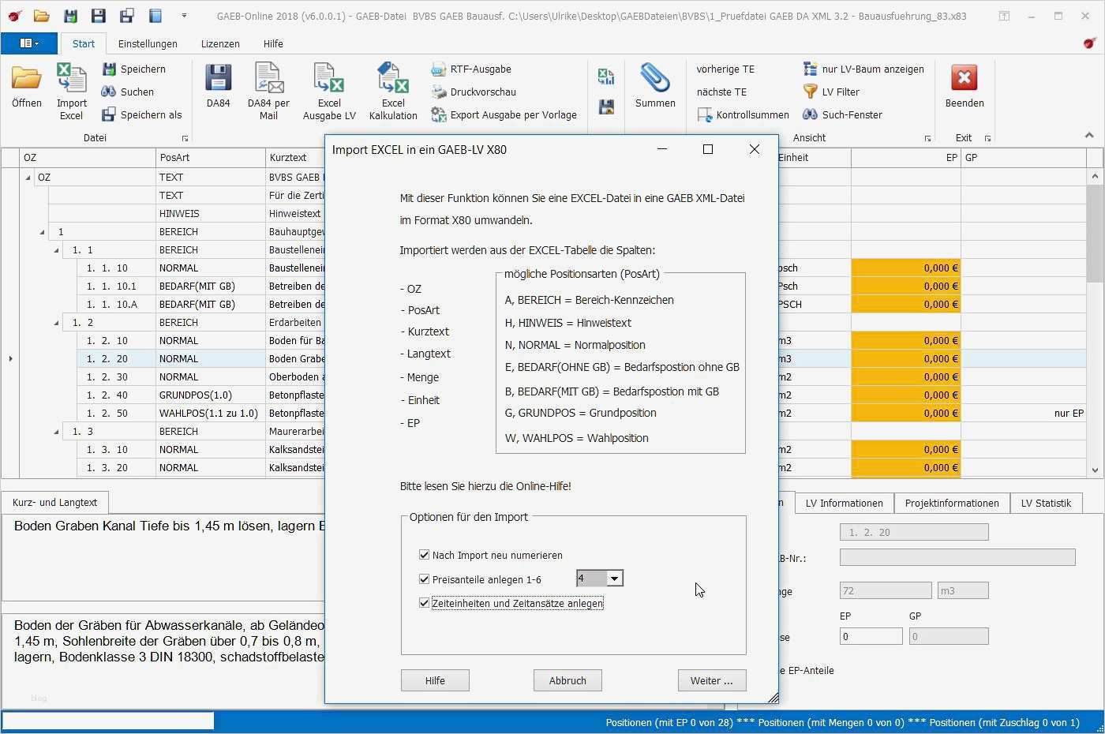Toggle 'Zeiteinheiten und Zeitansätze anlegen'
Image resolution: width=1105 pixels, height=734 pixels.
coord(425,603)
